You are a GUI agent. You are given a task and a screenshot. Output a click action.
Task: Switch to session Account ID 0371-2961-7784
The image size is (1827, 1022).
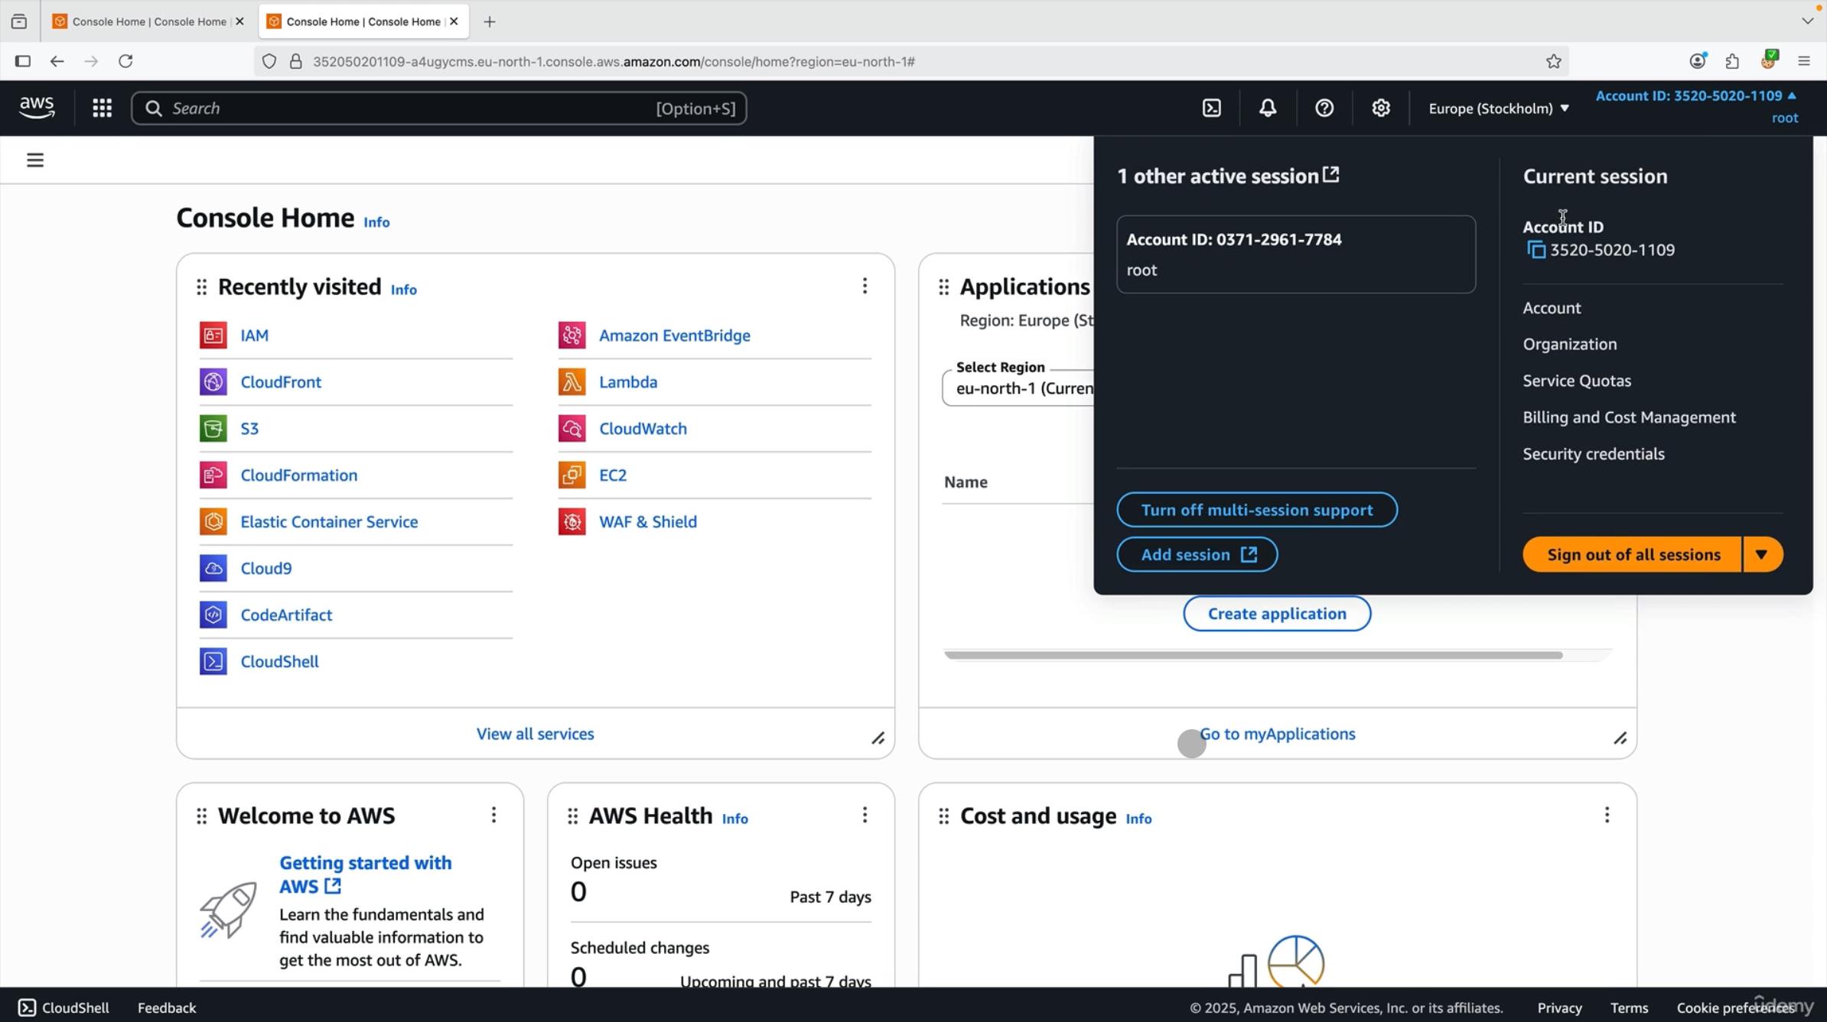coord(1296,254)
